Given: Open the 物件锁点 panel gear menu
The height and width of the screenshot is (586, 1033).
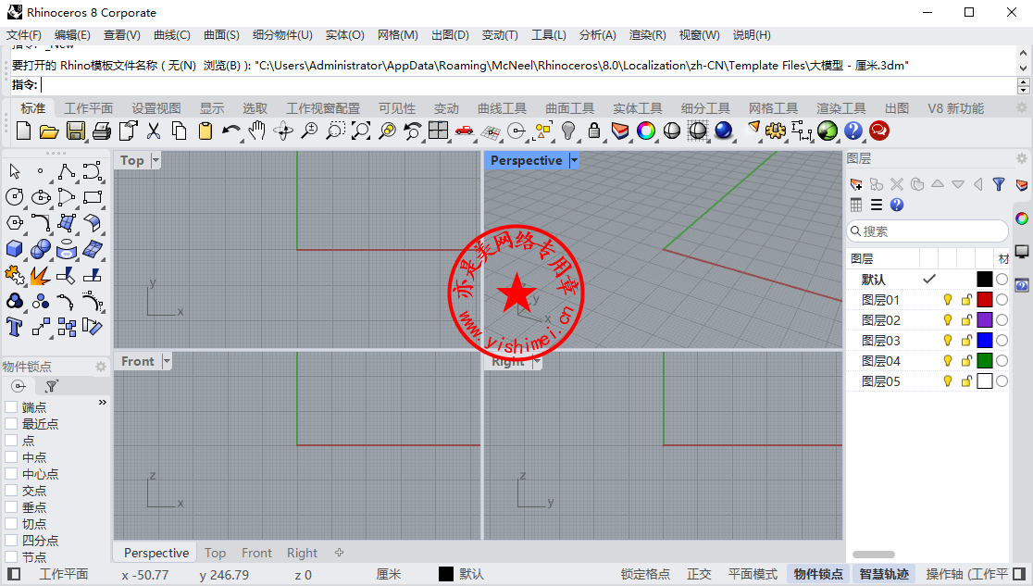Looking at the screenshot, I should 101,367.
